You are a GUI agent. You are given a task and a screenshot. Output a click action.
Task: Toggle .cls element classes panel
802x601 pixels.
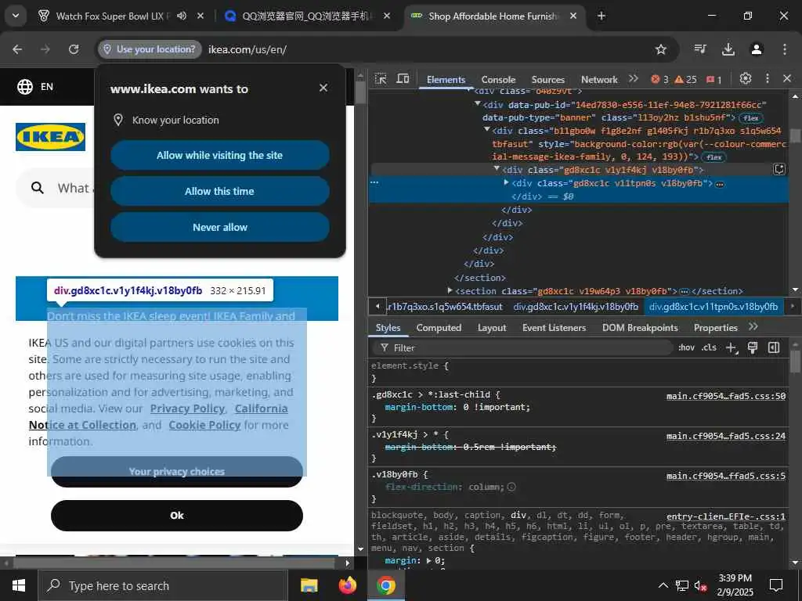(709, 347)
